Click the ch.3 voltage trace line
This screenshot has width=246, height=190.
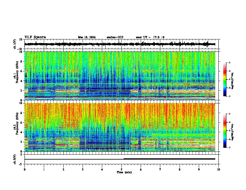tap(120, 159)
